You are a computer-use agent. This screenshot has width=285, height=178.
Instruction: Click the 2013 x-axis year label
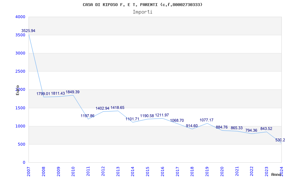point(118,171)
